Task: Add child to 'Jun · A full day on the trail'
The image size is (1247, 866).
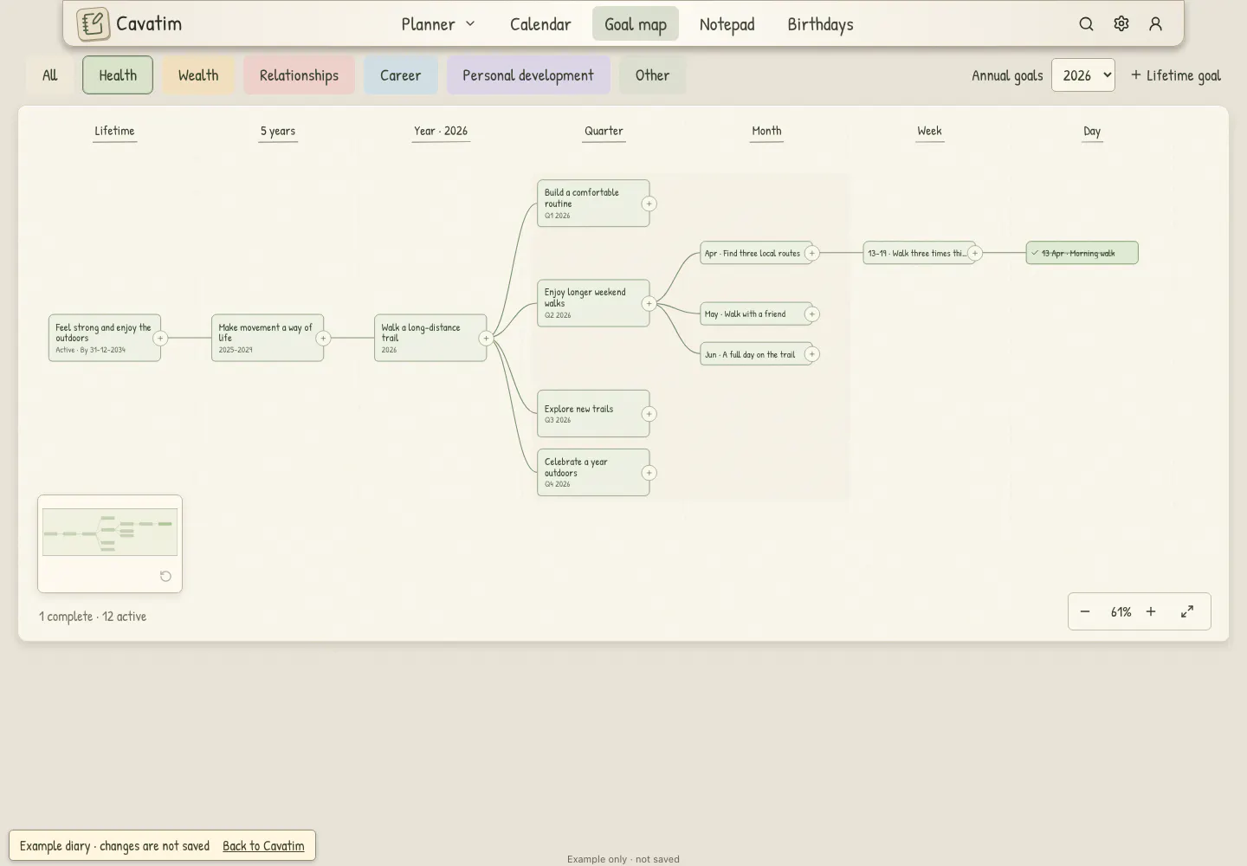Action: click(x=811, y=354)
